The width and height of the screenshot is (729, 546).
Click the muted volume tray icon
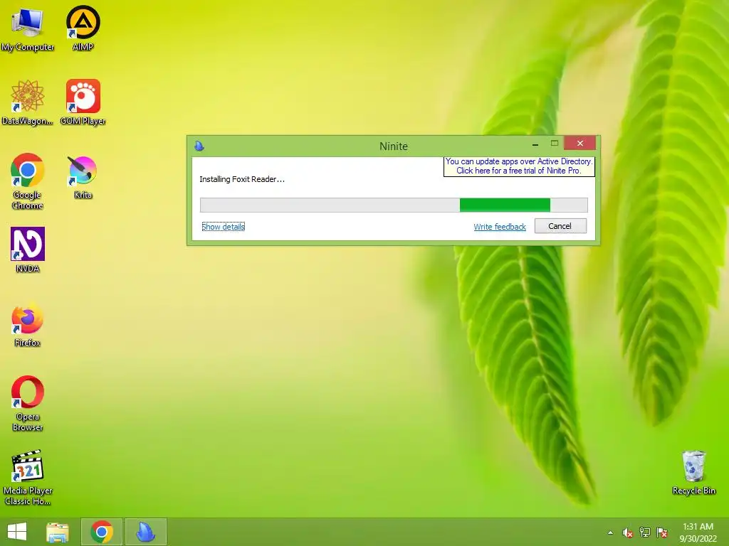tap(628, 532)
